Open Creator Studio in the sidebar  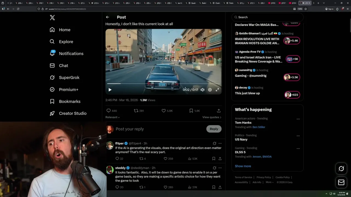tap(68, 113)
